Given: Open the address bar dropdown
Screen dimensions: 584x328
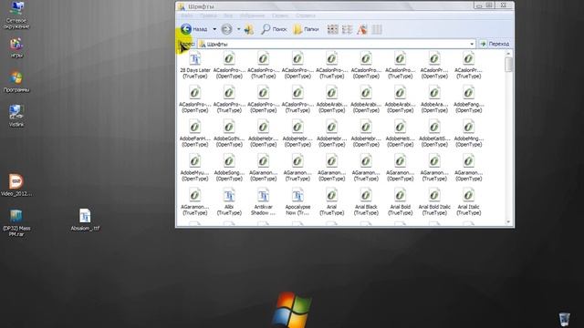Looking at the screenshot, I should point(472,44).
